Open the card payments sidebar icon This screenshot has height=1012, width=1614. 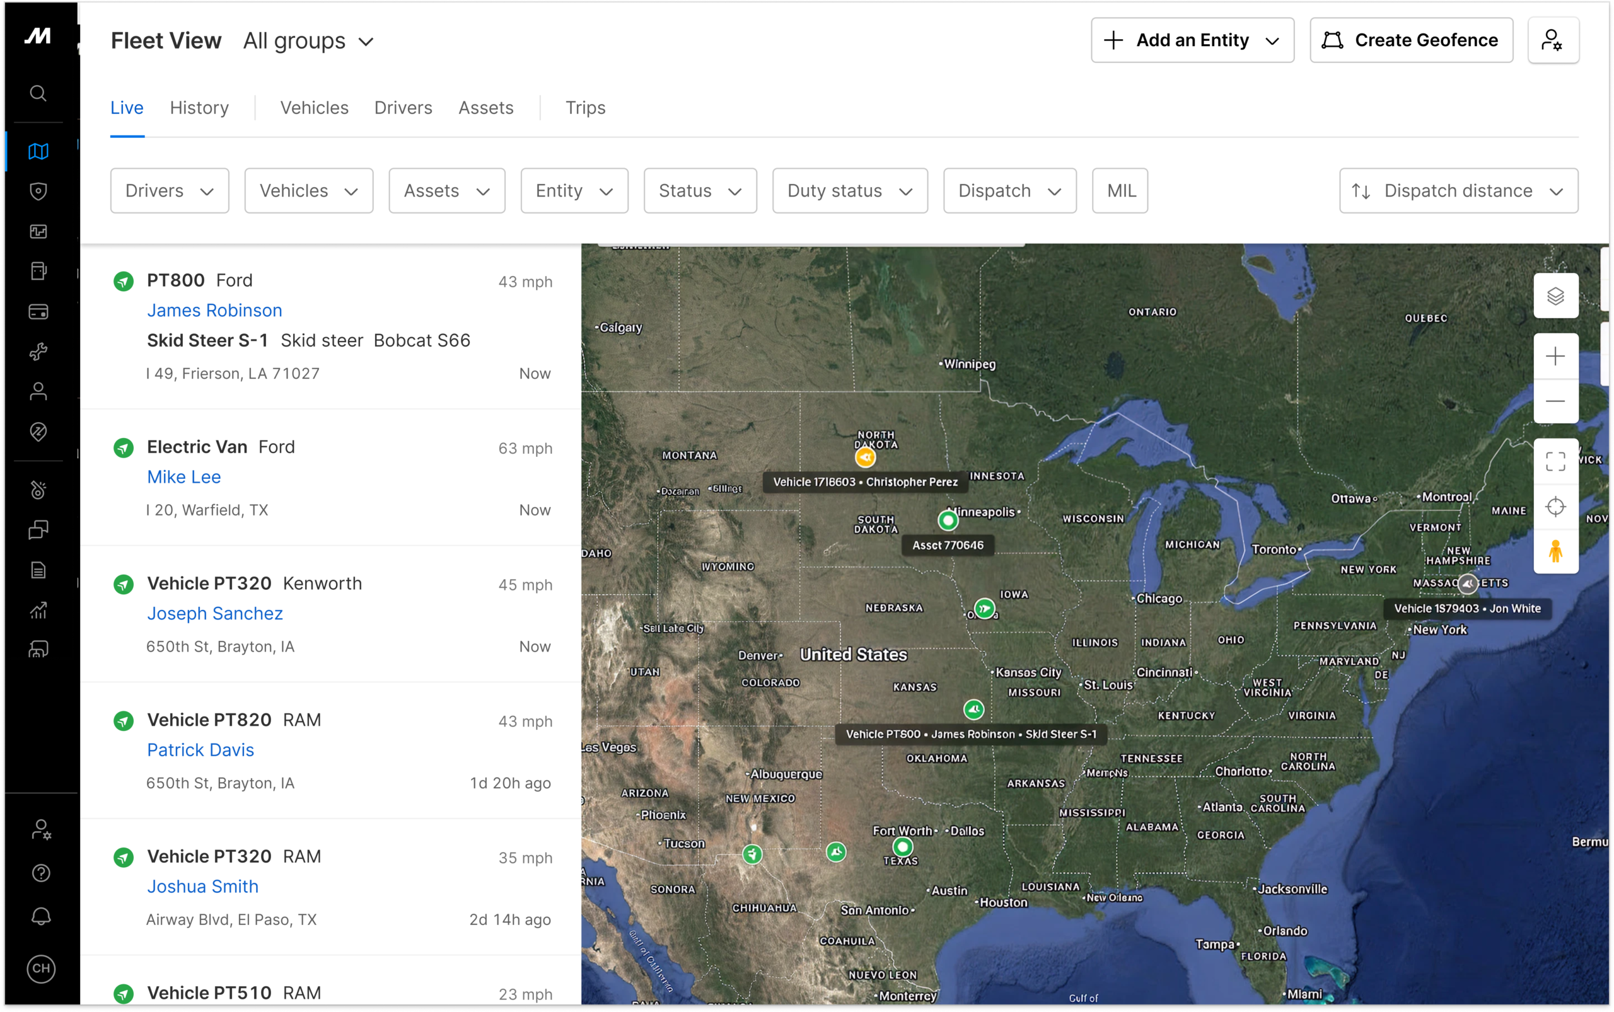[x=38, y=312]
